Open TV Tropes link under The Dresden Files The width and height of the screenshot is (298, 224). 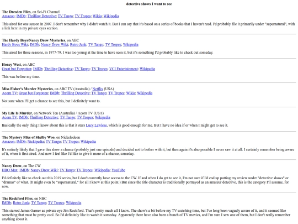tap(83, 16)
